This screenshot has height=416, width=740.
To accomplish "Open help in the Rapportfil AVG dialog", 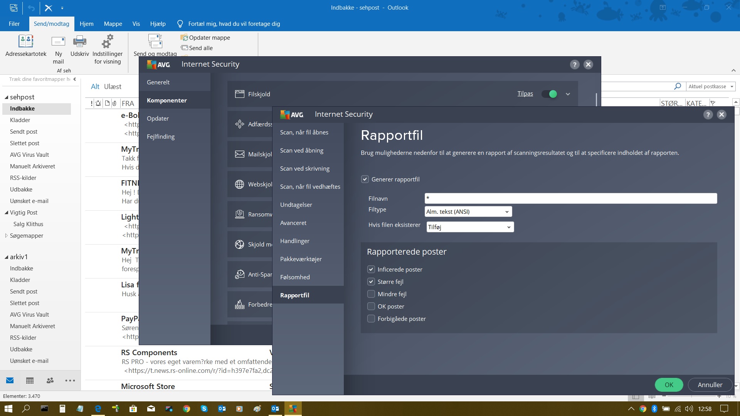I will (x=708, y=114).
